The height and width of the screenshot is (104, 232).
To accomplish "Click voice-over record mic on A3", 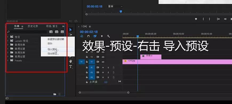I will point(114,77).
